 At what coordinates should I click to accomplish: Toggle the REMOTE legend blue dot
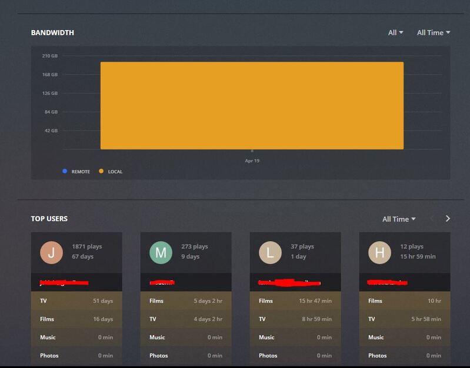65,171
